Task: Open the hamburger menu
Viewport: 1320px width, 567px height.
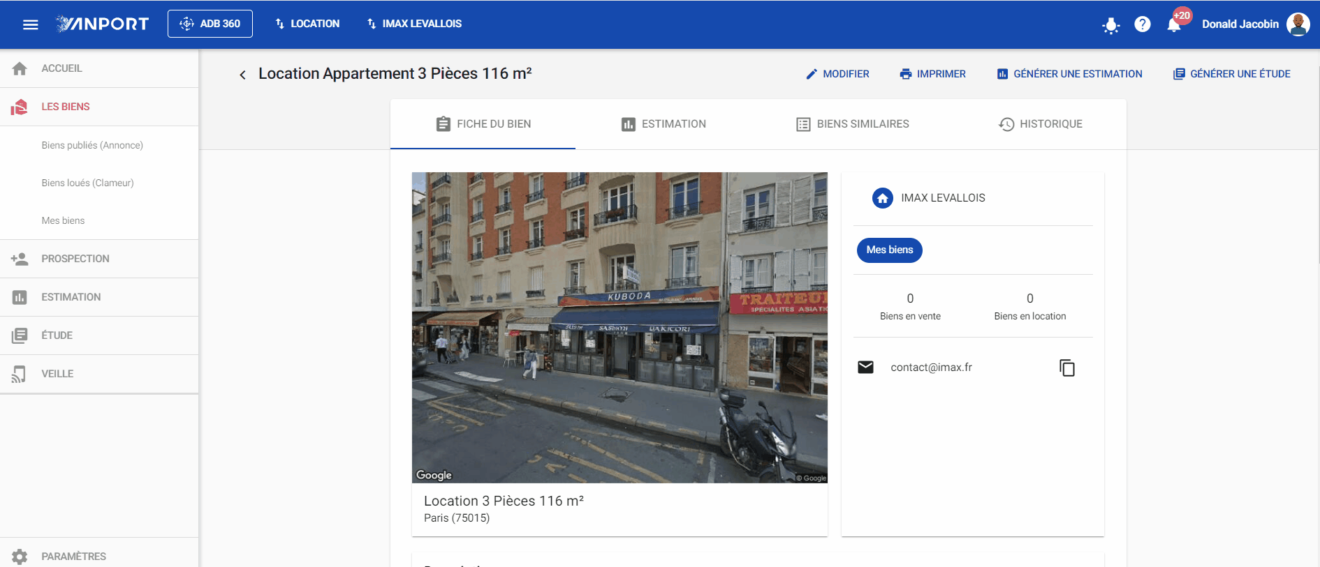Action: click(30, 24)
